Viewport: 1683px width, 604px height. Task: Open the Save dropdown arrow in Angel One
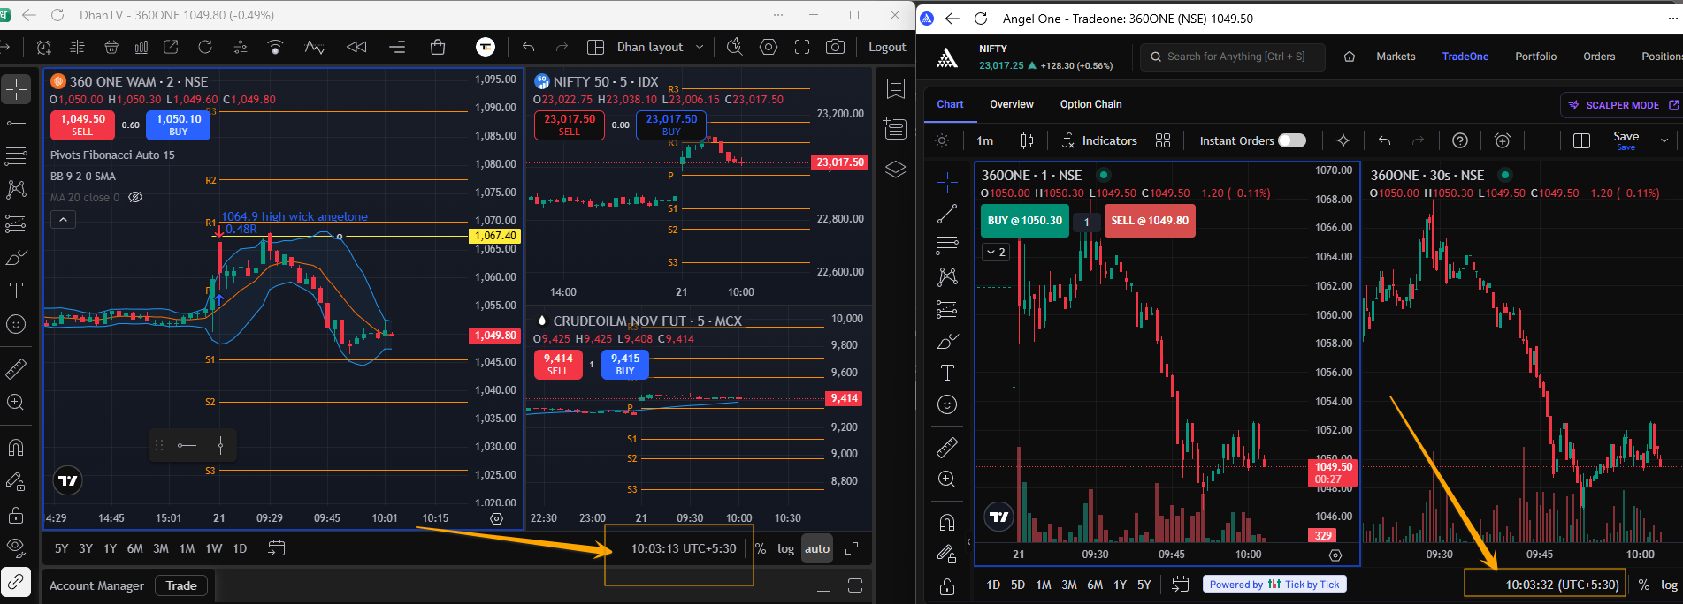tap(1664, 140)
